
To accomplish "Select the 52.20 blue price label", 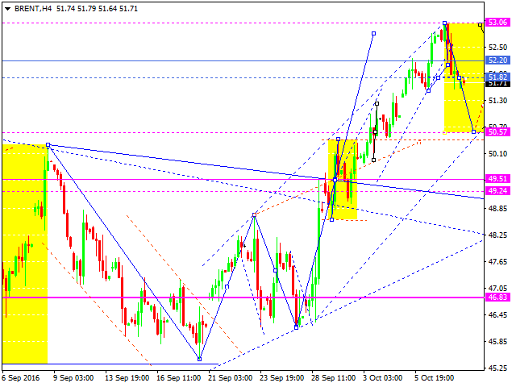I will pyautogui.click(x=498, y=60).
